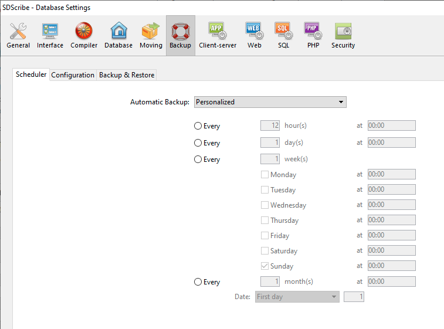Select the Every day(s) radio button
The height and width of the screenshot is (329, 444).
[x=198, y=143]
